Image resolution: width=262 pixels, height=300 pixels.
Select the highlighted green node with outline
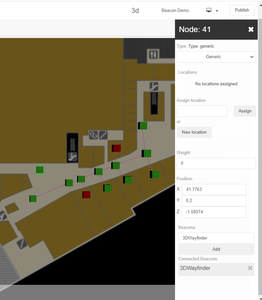point(40,170)
